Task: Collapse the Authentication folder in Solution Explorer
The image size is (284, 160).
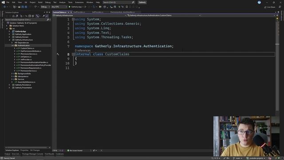Action: point(12,45)
